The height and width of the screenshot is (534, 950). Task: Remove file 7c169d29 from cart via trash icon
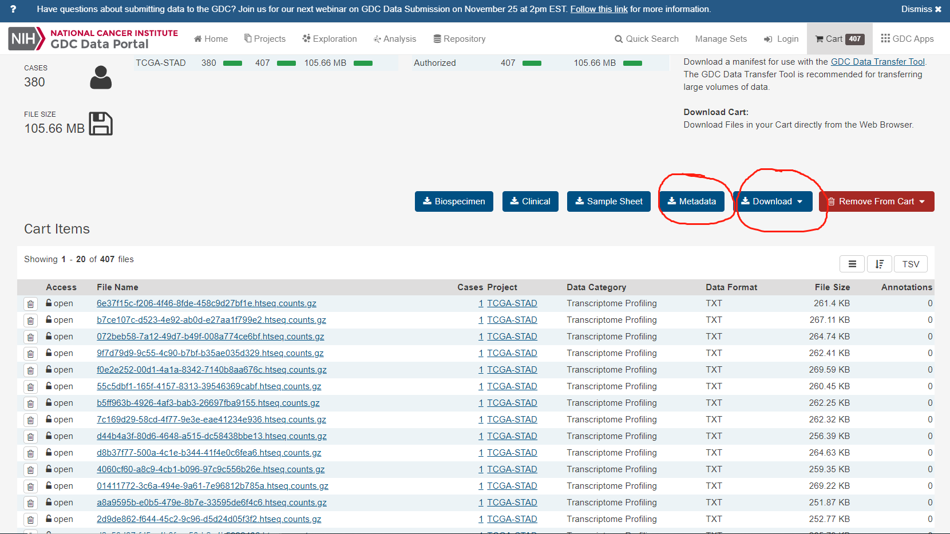tap(30, 420)
